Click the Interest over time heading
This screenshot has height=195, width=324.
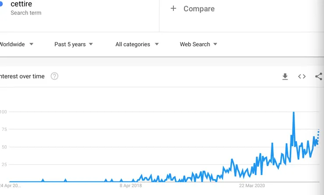(22, 76)
